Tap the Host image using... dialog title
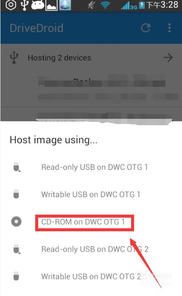Viewport: 182px width, 296px height. [x=53, y=140]
